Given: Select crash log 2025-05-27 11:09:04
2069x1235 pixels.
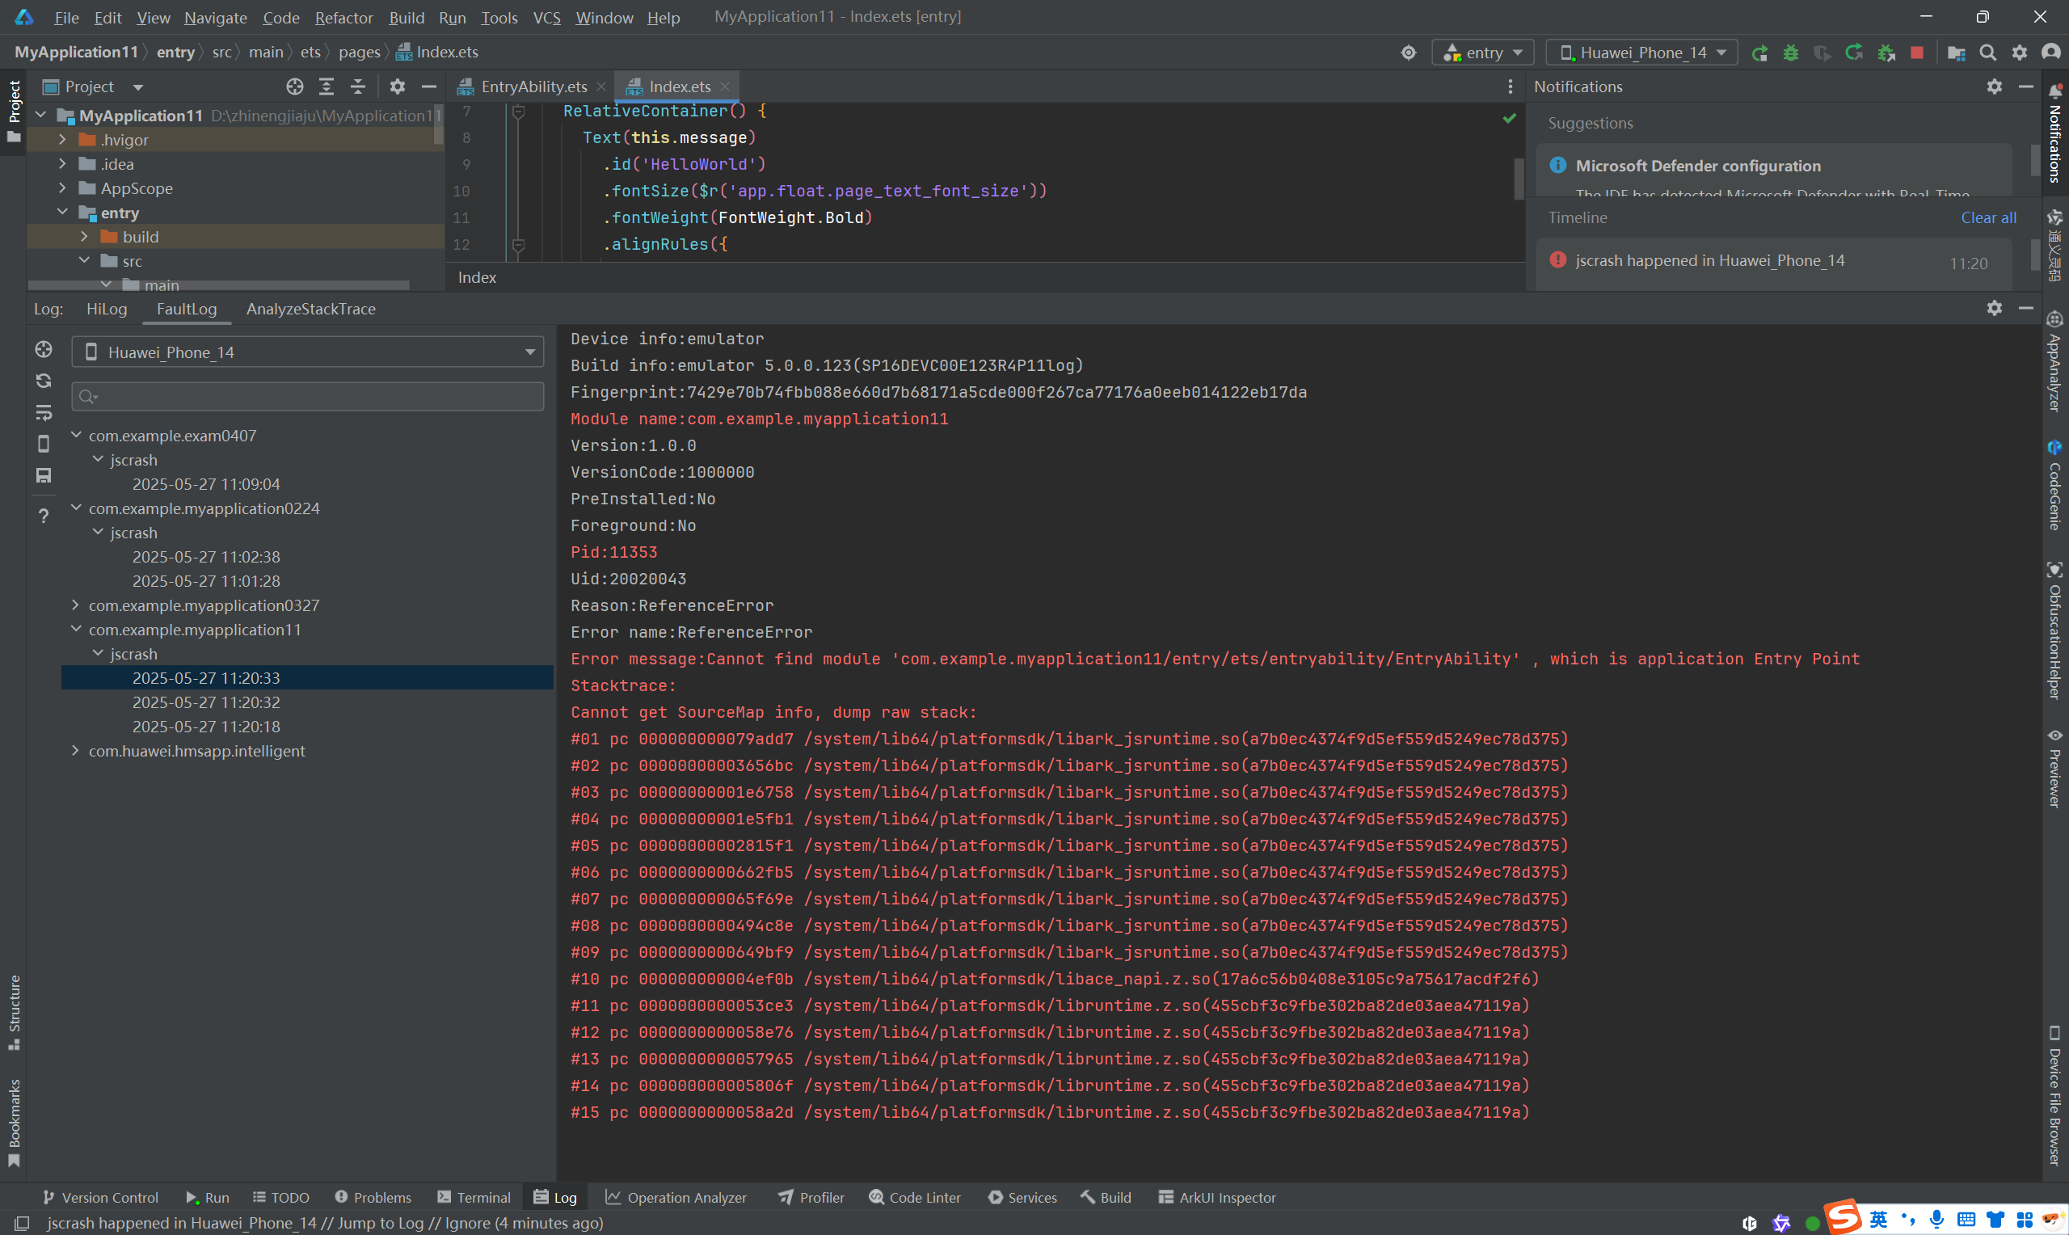Looking at the screenshot, I should coord(206,484).
